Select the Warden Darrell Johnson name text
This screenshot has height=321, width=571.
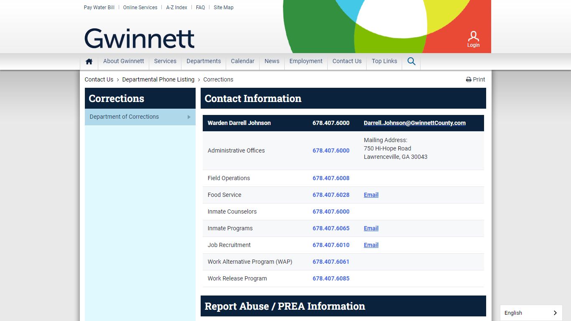[x=239, y=123]
